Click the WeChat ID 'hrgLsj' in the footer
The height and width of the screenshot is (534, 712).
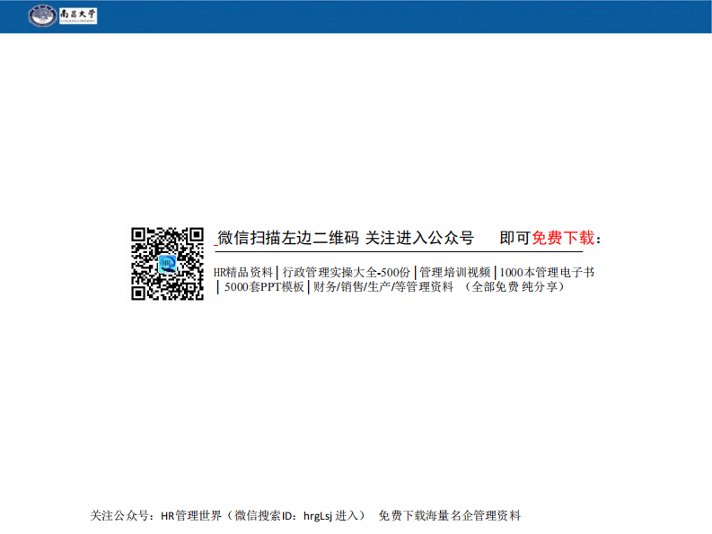coord(318,516)
